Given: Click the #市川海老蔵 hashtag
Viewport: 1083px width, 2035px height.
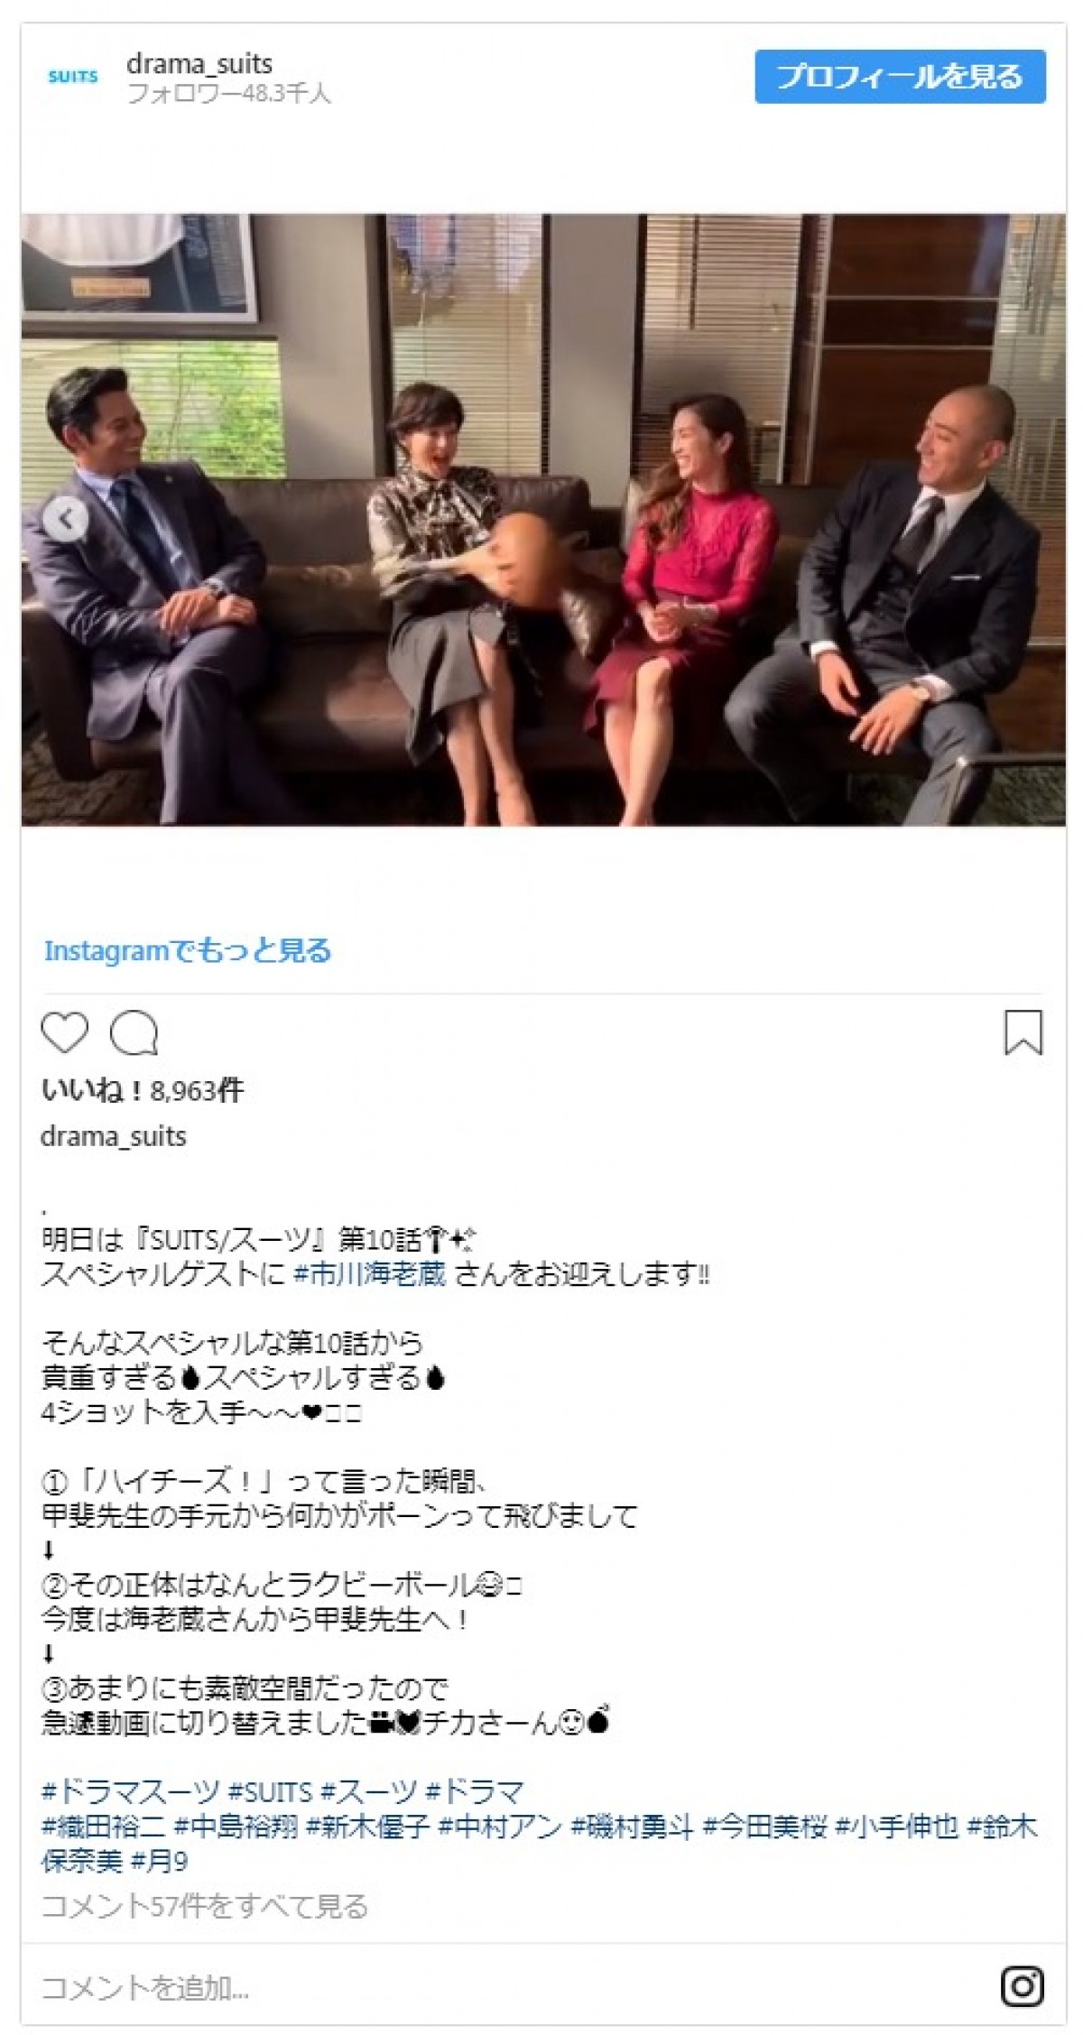Looking at the screenshot, I should [x=370, y=1274].
